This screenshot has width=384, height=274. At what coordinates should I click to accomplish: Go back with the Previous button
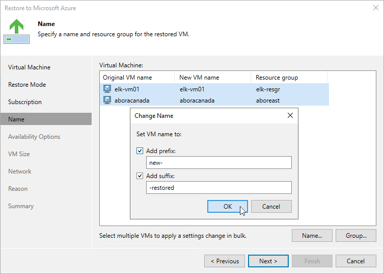click(x=225, y=261)
